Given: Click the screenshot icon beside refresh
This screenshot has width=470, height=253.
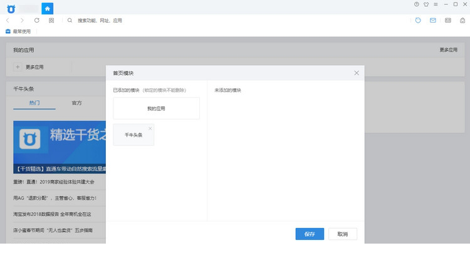Looking at the screenshot, I should click(51, 21).
